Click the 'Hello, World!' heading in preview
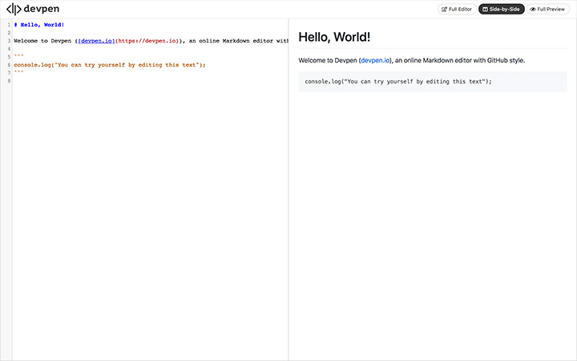This screenshot has height=361, width=577. (x=334, y=37)
